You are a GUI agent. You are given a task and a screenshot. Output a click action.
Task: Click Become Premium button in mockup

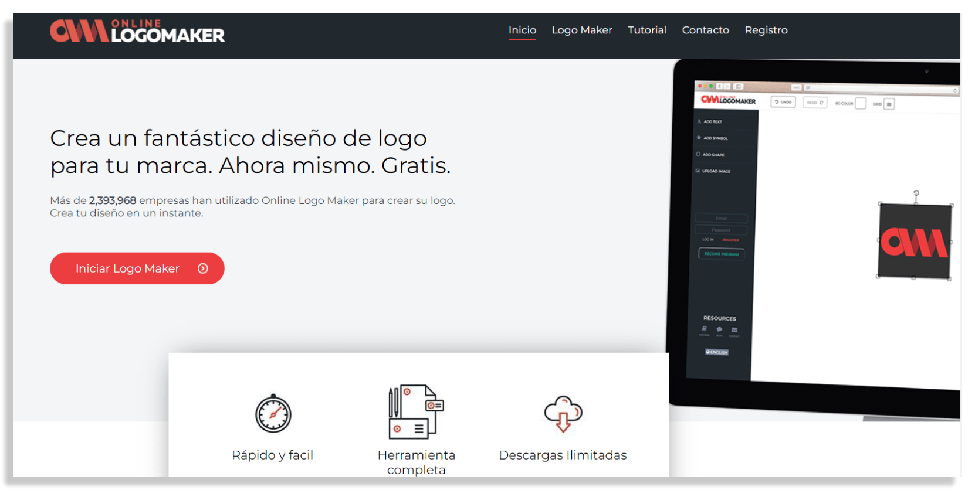coord(722,254)
